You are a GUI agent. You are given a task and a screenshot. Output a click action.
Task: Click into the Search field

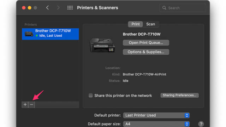click(x=183, y=8)
